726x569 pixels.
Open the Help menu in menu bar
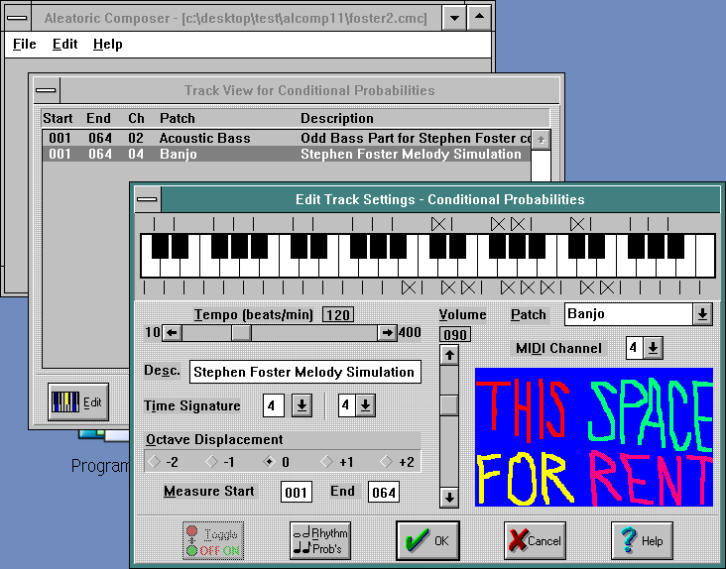point(107,44)
